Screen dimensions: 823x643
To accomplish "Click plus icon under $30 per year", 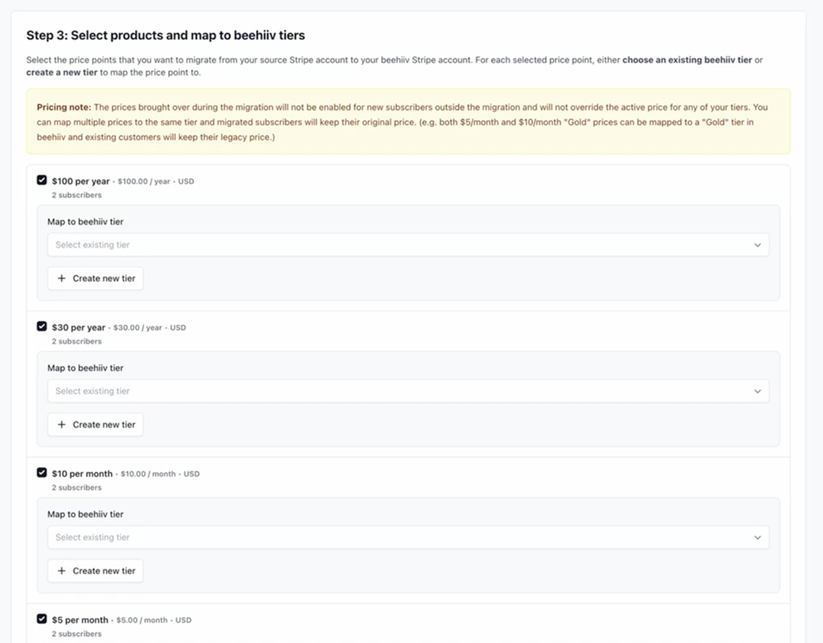I will pos(61,425).
